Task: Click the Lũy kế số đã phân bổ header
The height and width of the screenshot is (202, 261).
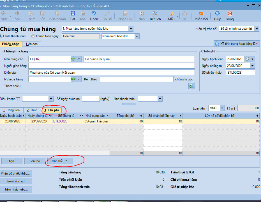Action: [x=221, y=115]
